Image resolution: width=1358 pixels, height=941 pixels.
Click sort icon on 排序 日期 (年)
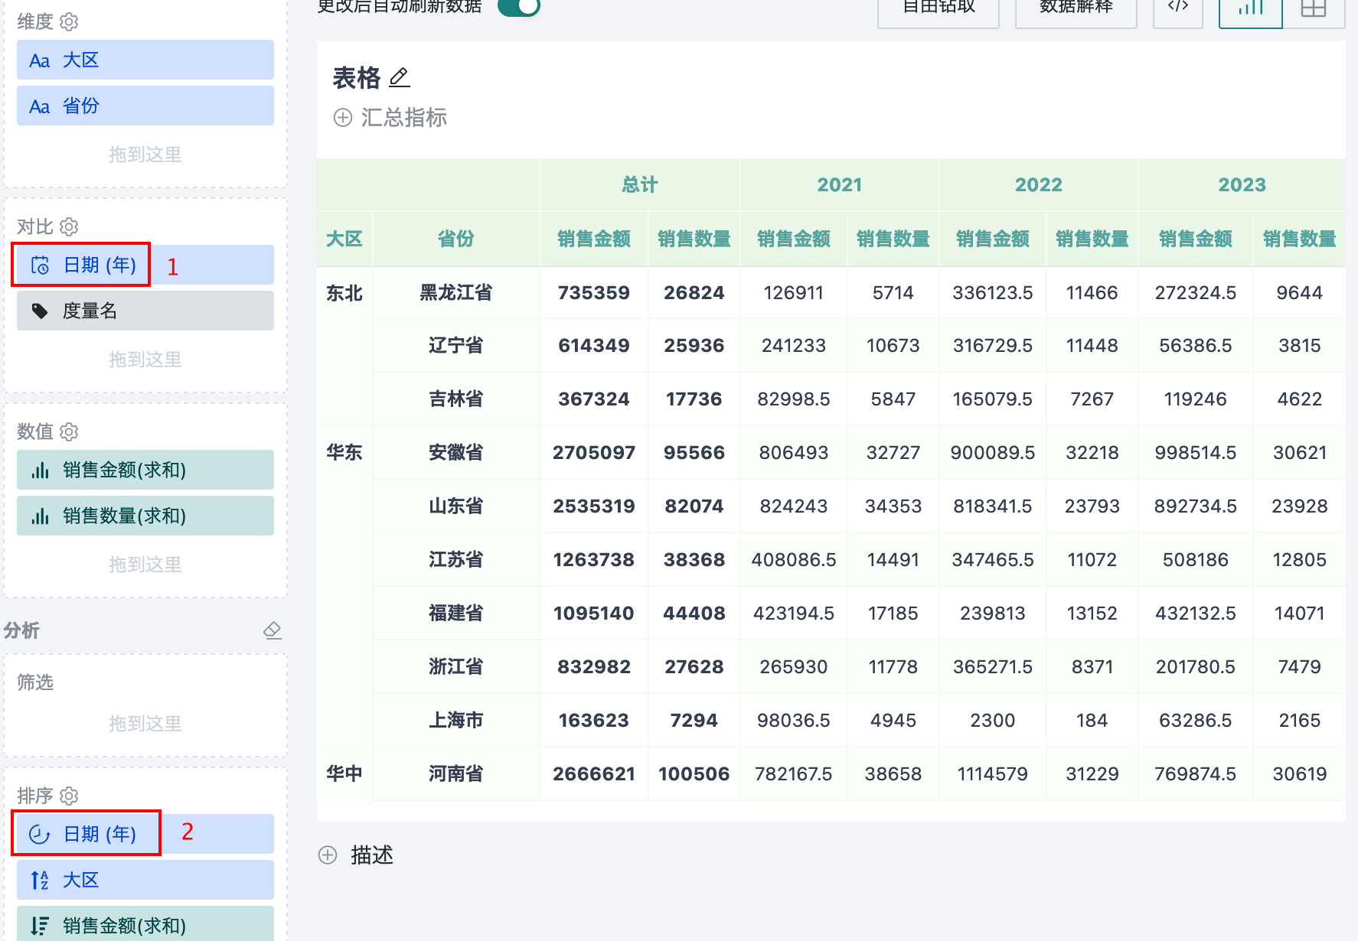click(40, 834)
